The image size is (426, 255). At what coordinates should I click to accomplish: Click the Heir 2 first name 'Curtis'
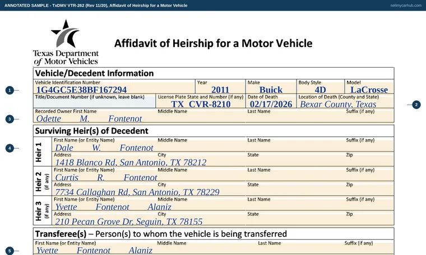[67, 177]
